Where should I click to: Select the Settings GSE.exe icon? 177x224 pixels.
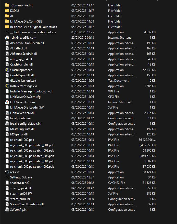[x=7, y=177]
